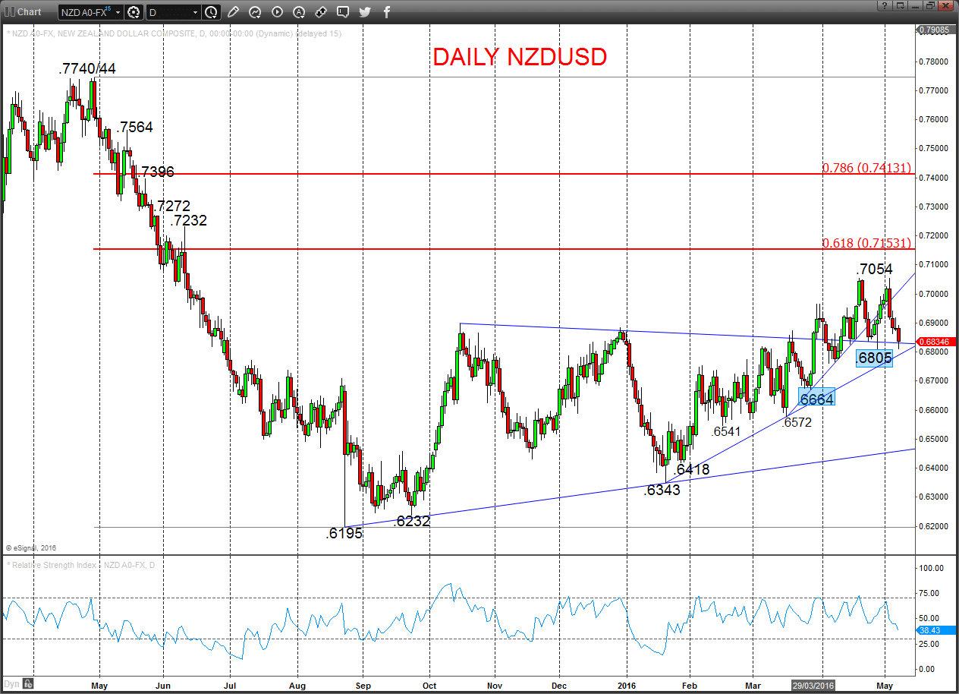The image size is (959, 694).
Task: Click the time template clock icon
Action: tap(211, 12)
